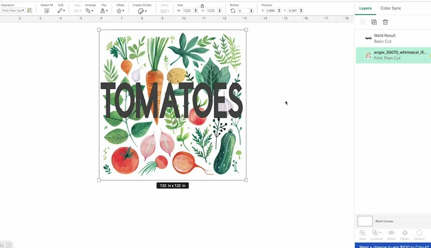Click the Combine tool

tap(375, 235)
